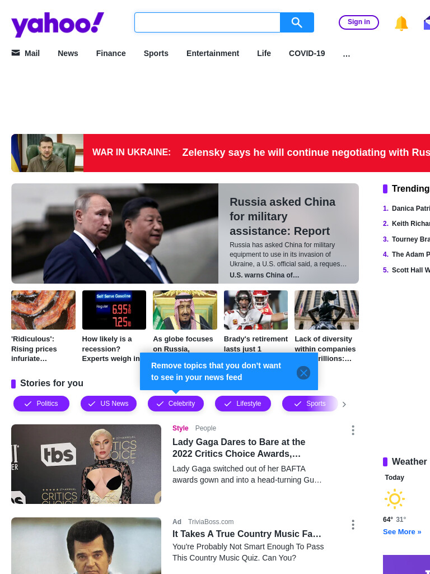Click the Stories for you heading

coord(52,383)
